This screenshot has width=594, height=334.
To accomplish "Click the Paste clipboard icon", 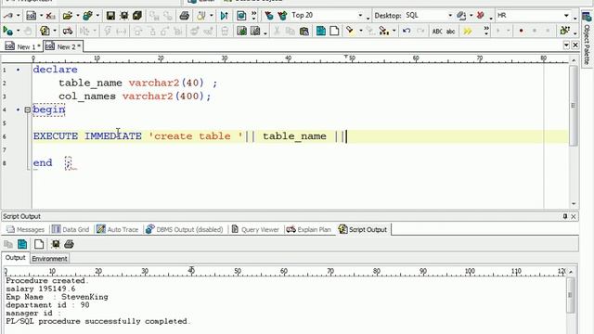I will (x=303, y=31).
